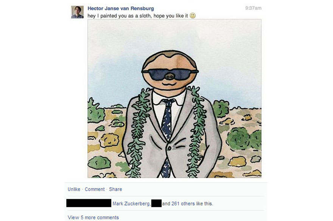
Task: Click the first blacked-out liker name
Action: coord(88,203)
